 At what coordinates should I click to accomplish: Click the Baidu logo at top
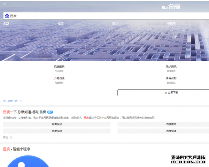171,7
